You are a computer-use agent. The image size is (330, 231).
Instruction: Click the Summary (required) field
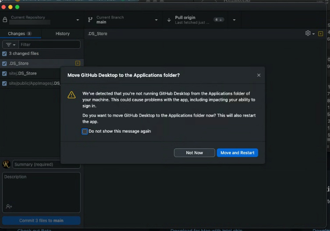pyautogui.click(x=46, y=164)
